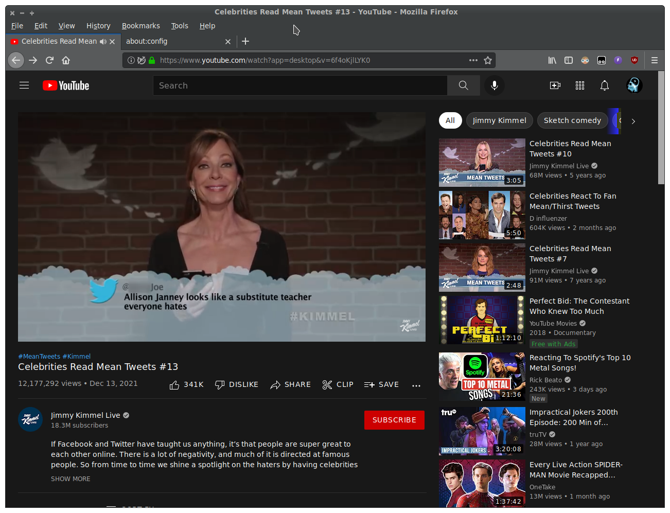This screenshot has height=513, width=670.
Task: Open a new tab with plus
Action: click(245, 41)
